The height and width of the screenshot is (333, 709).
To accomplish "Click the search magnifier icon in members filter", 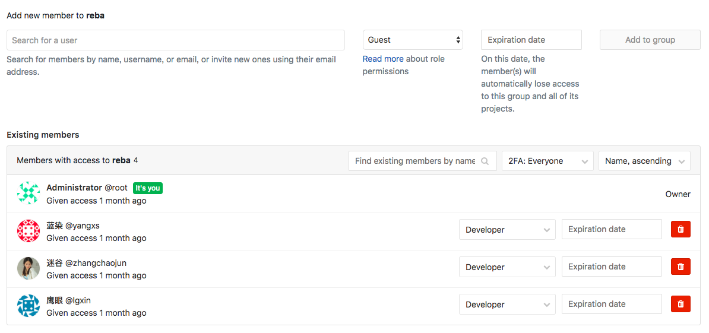I will click(x=485, y=161).
